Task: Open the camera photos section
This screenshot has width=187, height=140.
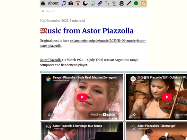Action: point(71,3)
